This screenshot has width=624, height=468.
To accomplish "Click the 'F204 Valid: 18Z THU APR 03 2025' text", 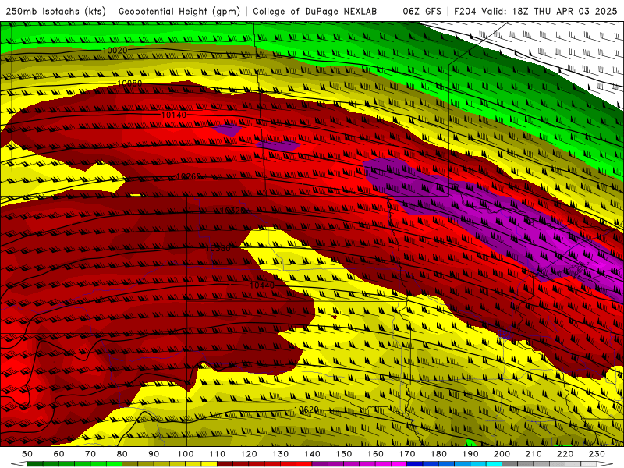I will 535,12.
